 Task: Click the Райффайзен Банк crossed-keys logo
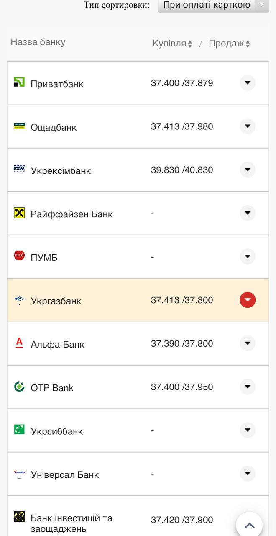pyautogui.click(x=18, y=213)
